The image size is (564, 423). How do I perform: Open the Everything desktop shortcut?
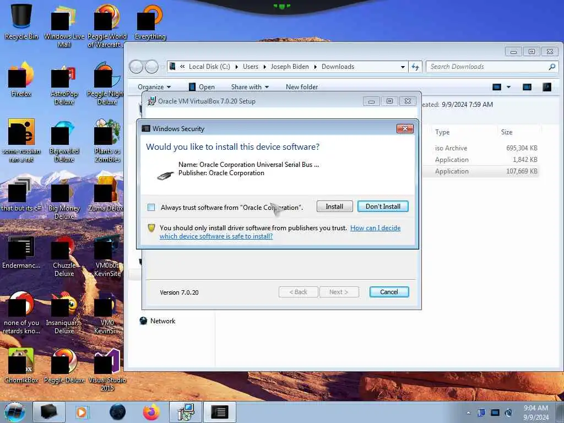click(150, 21)
